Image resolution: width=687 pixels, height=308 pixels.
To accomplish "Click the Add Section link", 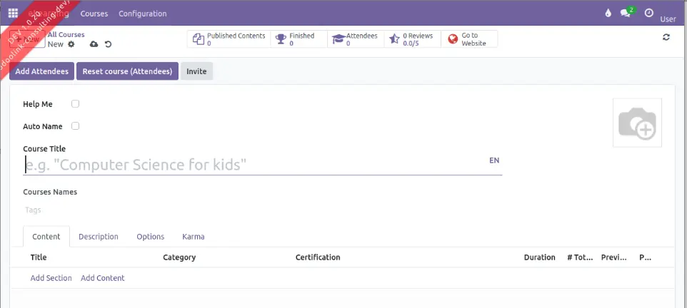I will [x=51, y=278].
